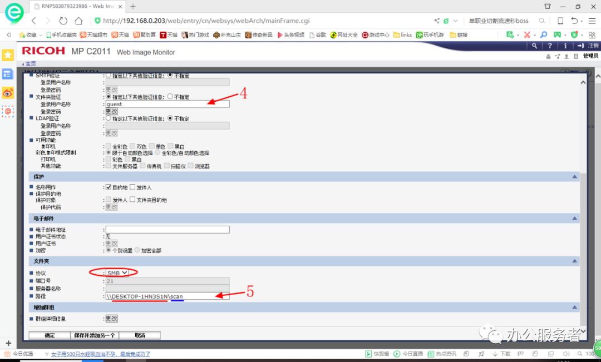The image size is (601, 362).
Task: Open the browser hamburger main menu
Action: point(592,21)
